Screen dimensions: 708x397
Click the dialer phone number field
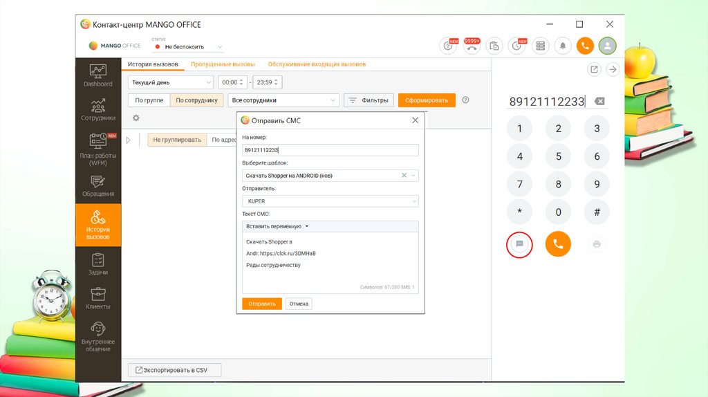click(x=548, y=101)
